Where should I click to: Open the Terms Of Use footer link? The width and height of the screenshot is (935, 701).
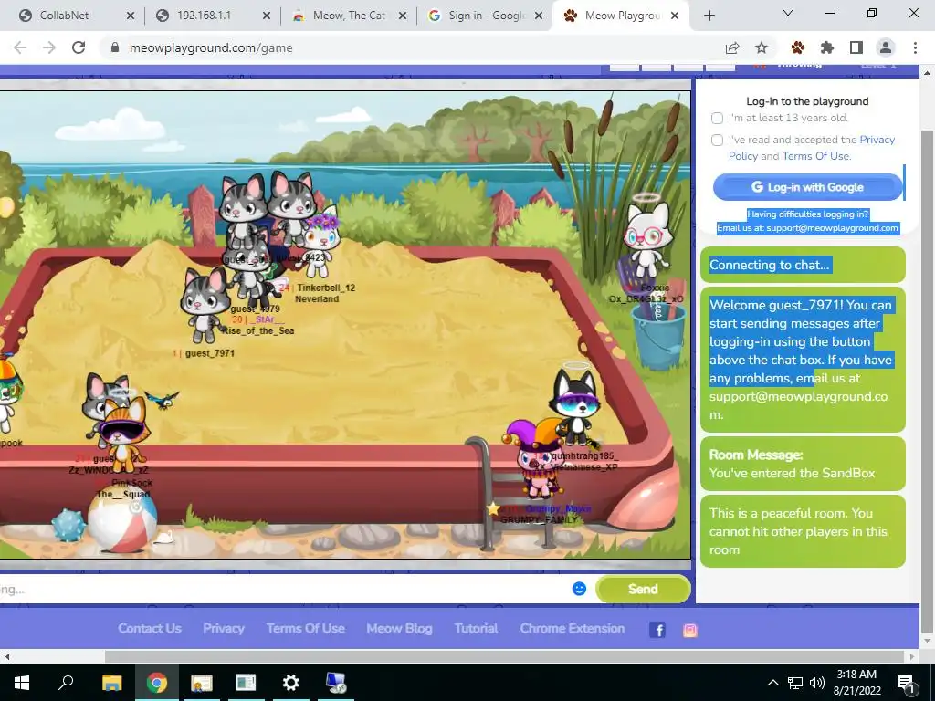click(305, 628)
